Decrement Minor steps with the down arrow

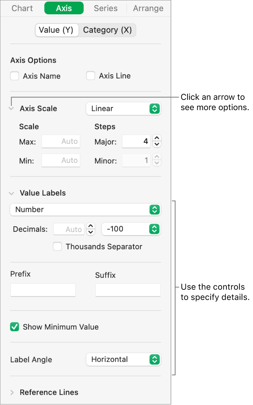click(157, 163)
